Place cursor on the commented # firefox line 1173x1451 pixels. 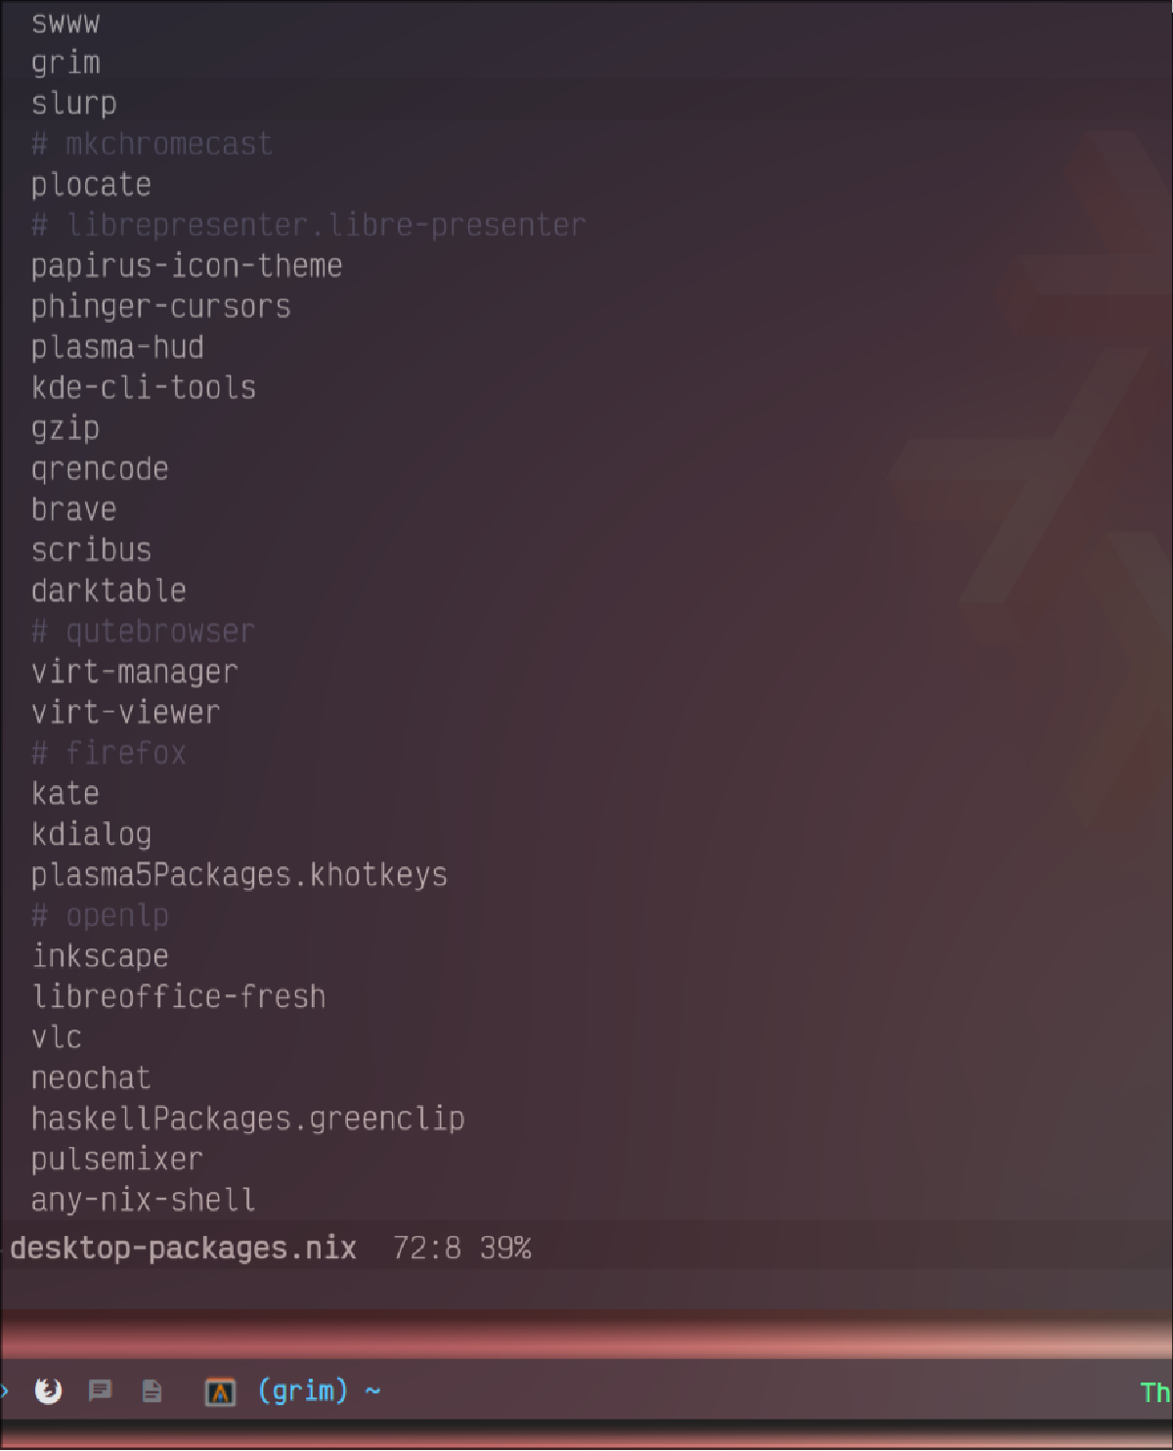tap(109, 753)
